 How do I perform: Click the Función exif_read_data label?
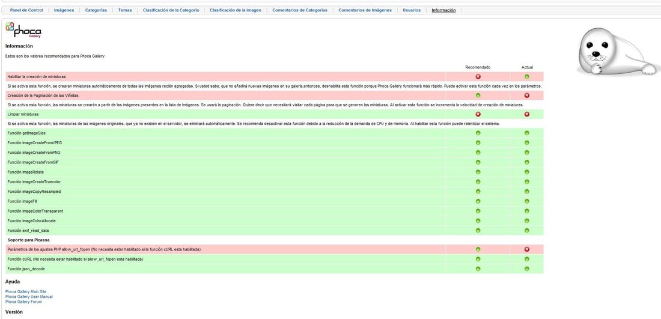(x=28, y=231)
